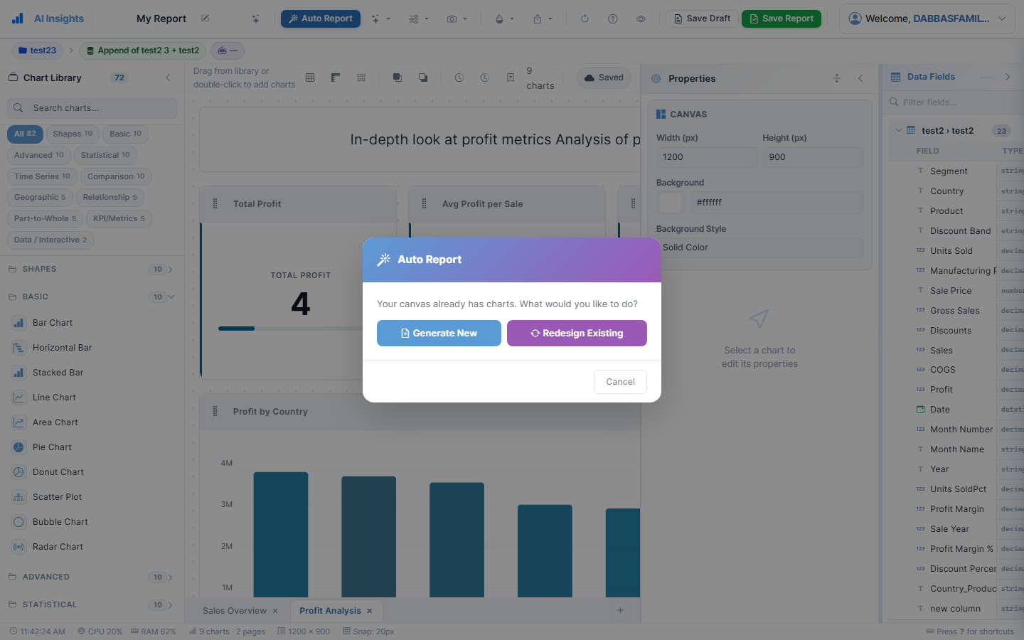This screenshot has height=640, width=1024.
Task: Toggle the Geographic filter chip
Action: [x=40, y=197]
